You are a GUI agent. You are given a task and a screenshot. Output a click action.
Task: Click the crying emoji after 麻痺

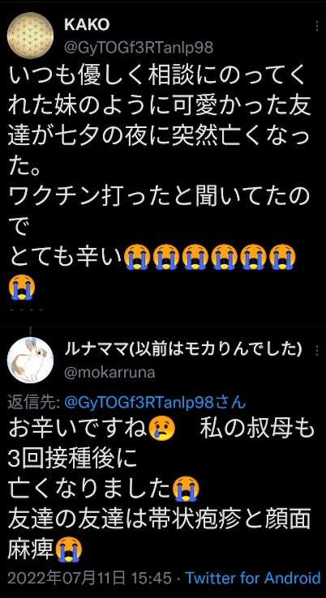tap(68, 549)
